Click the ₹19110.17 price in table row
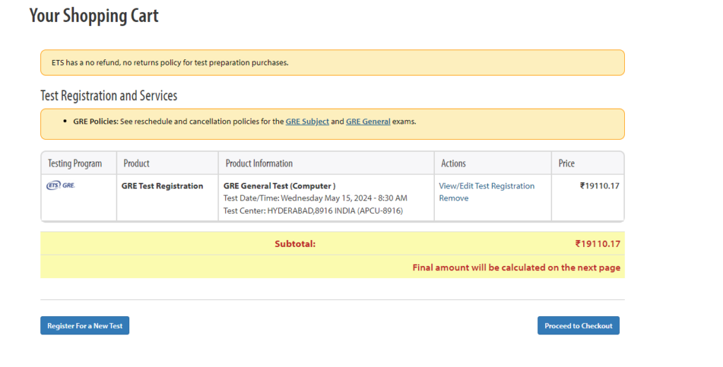This screenshot has height=367, width=723. (599, 186)
